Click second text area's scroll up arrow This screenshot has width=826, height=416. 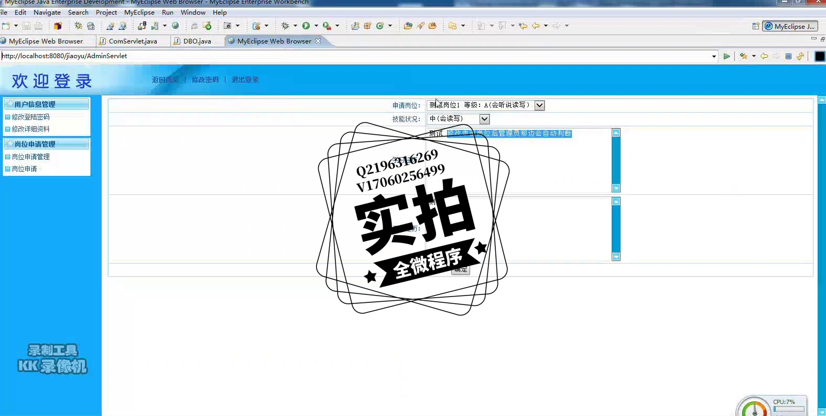(x=616, y=202)
